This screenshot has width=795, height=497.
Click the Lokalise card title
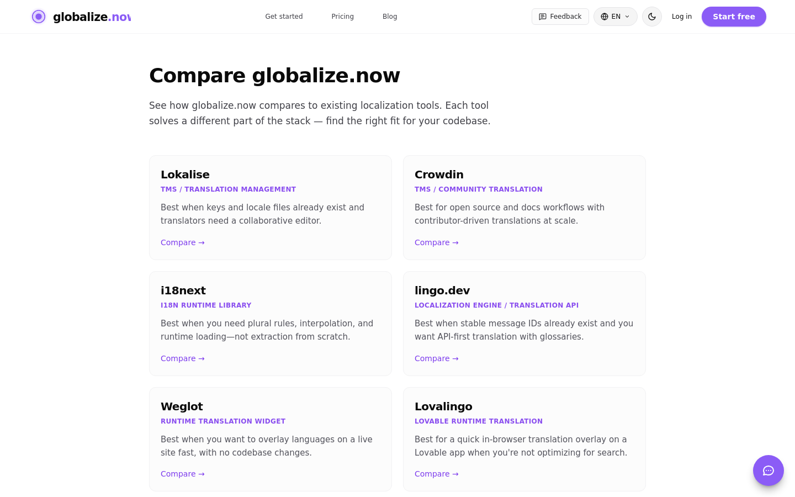coord(185,175)
